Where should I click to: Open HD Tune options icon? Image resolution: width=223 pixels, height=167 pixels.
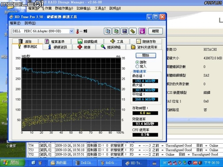(133, 31)
